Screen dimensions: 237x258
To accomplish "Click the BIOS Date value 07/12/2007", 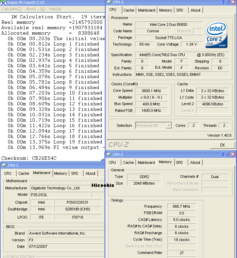I will tap(66, 246).
